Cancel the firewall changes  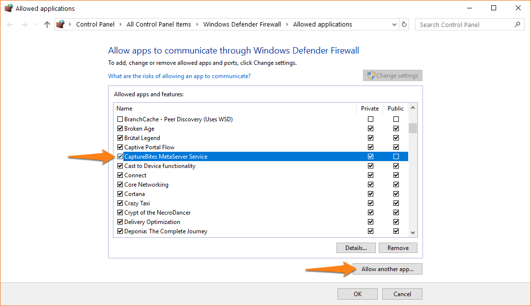pos(402,294)
